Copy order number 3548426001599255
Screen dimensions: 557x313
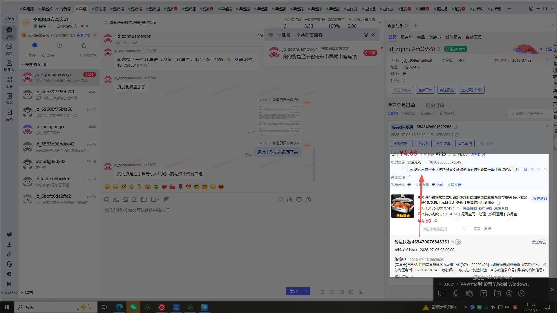point(456,127)
